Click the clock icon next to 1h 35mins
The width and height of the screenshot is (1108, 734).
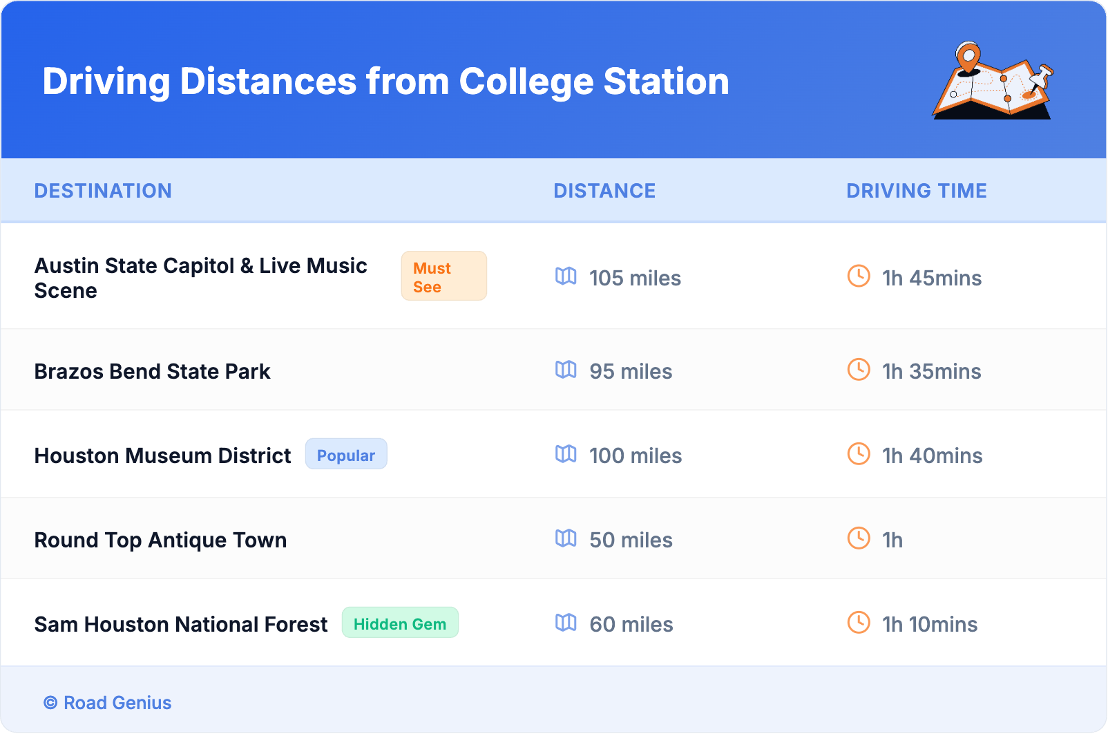[x=859, y=370]
